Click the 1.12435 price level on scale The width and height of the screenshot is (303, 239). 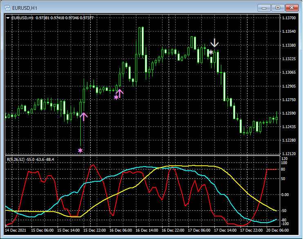coord(289,127)
